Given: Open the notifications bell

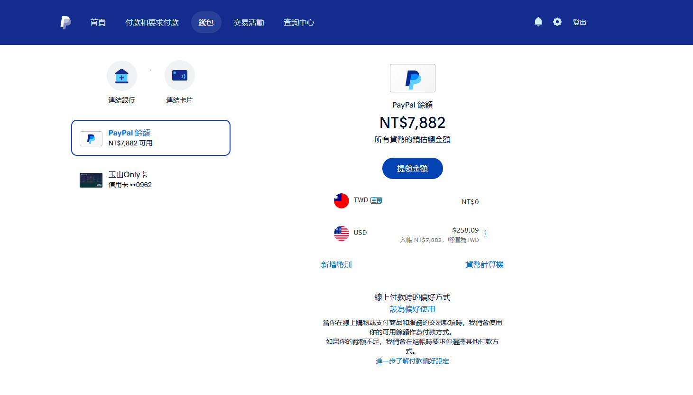Looking at the screenshot, I should pos(538,22).
